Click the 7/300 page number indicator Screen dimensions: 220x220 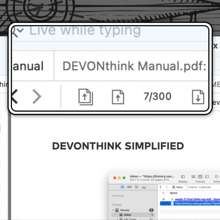pos(157,96)
